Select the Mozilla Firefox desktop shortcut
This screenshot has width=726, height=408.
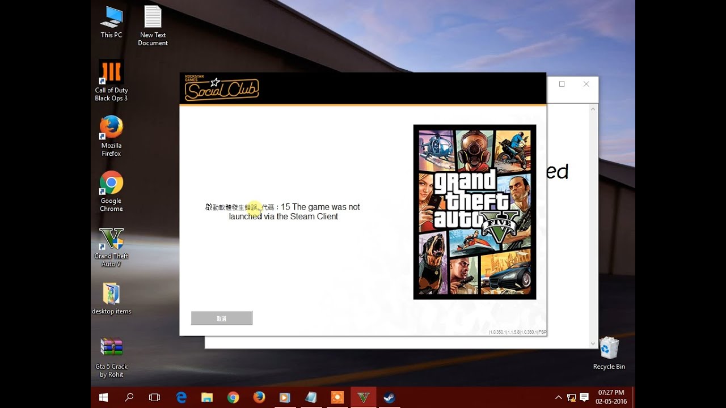click(x=111, y=137)
